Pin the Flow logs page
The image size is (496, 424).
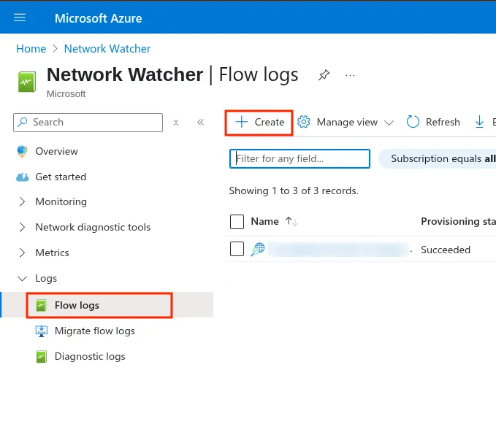pos(324,75)
